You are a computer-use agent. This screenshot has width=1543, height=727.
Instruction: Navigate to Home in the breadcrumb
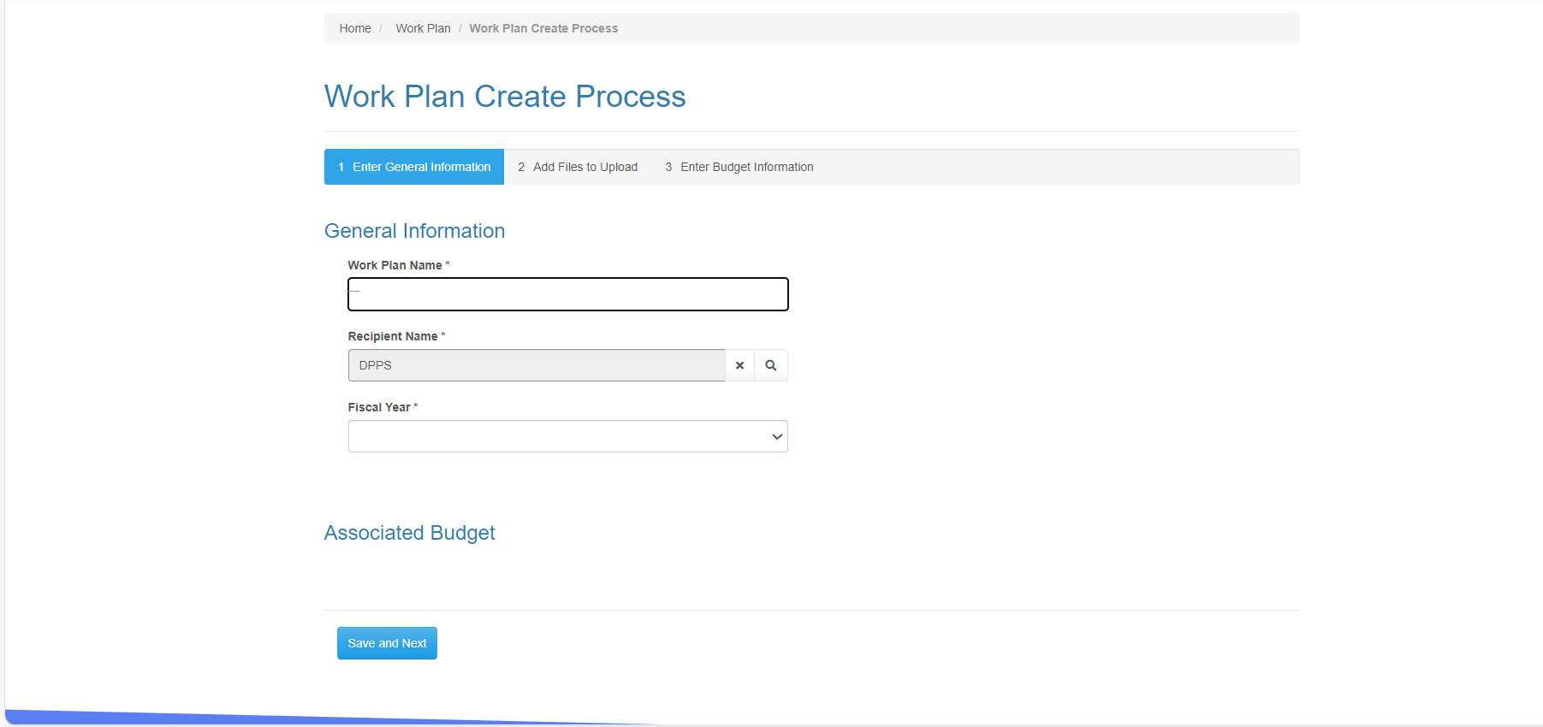355,28
